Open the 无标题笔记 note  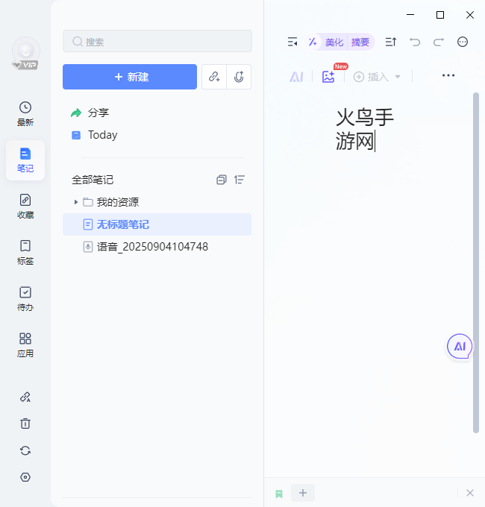pos(157,224)
